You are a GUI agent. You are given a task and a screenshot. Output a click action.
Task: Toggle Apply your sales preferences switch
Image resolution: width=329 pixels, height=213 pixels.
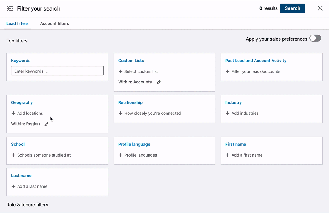(315, 38)
